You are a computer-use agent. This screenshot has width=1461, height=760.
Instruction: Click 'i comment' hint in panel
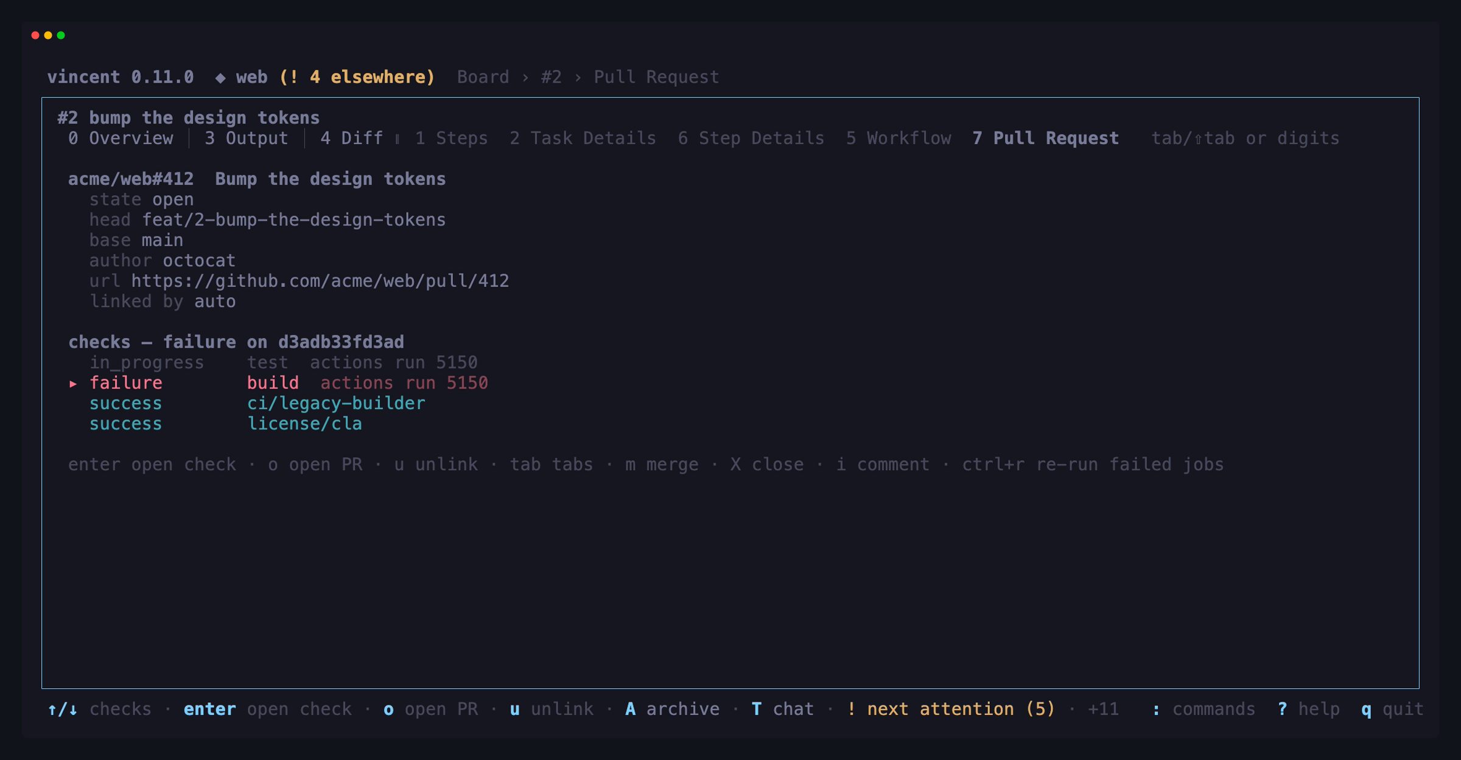tap(883, 465)
